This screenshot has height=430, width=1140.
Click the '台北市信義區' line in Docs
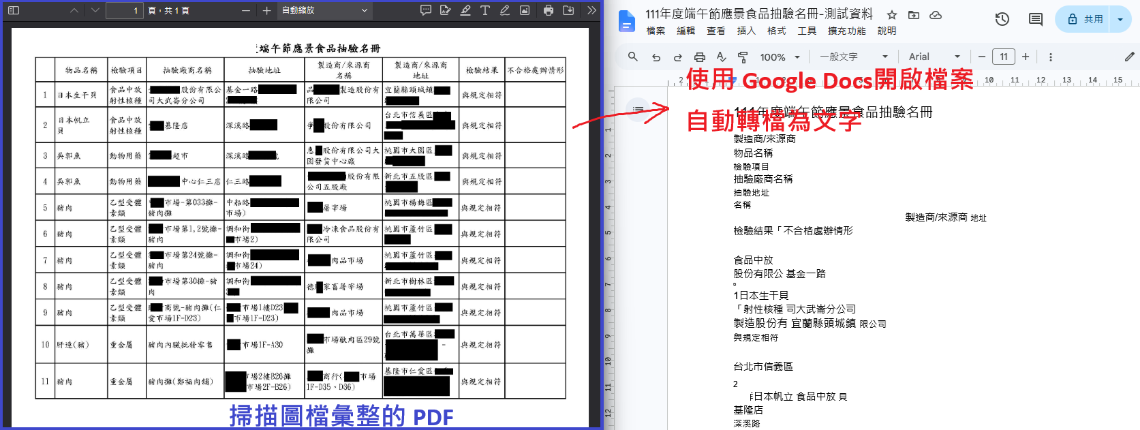point(763,367)
